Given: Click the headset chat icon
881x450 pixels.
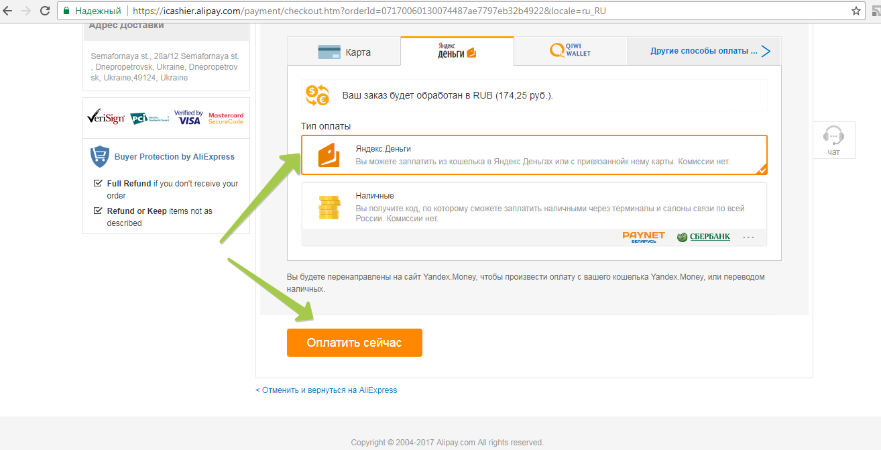Looking at the screenshot, I should tap(833, 135).
